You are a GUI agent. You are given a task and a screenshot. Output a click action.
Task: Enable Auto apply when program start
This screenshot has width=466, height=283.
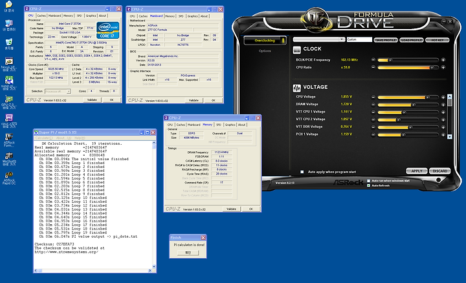click(x=302, y=172)
